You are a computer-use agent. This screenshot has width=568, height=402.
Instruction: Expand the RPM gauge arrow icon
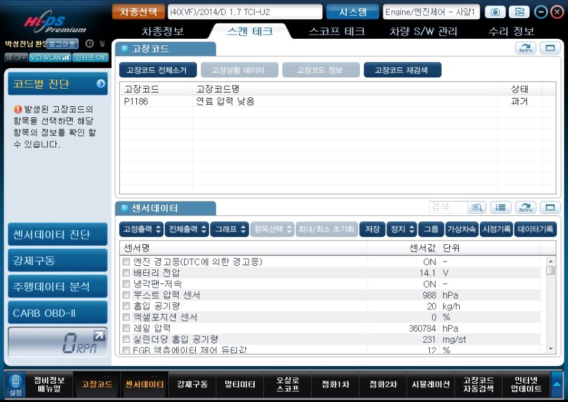(99, 336)
